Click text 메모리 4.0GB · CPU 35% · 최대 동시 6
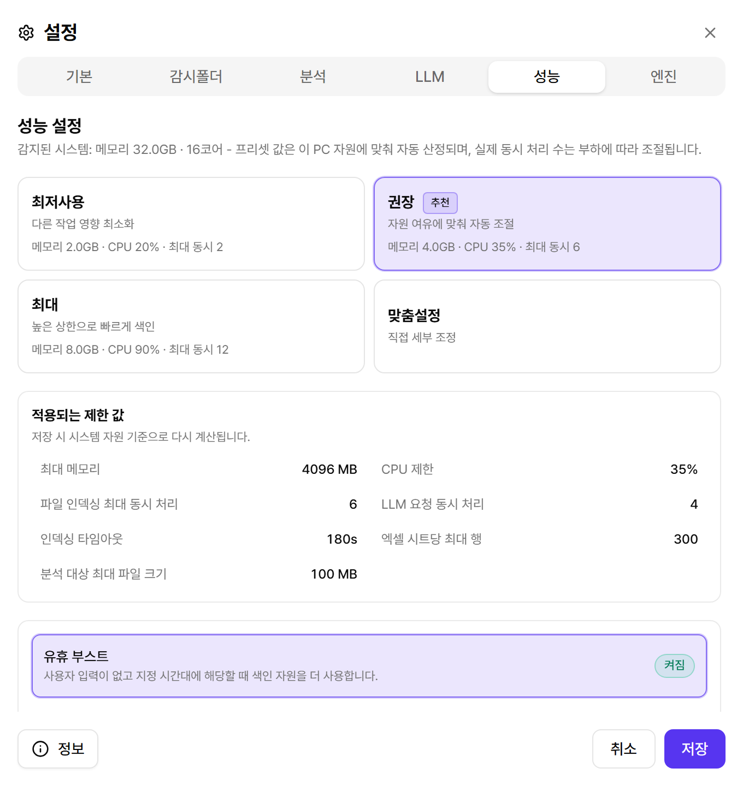The width and height of the screenshot is (743, 786). point(484,247)
